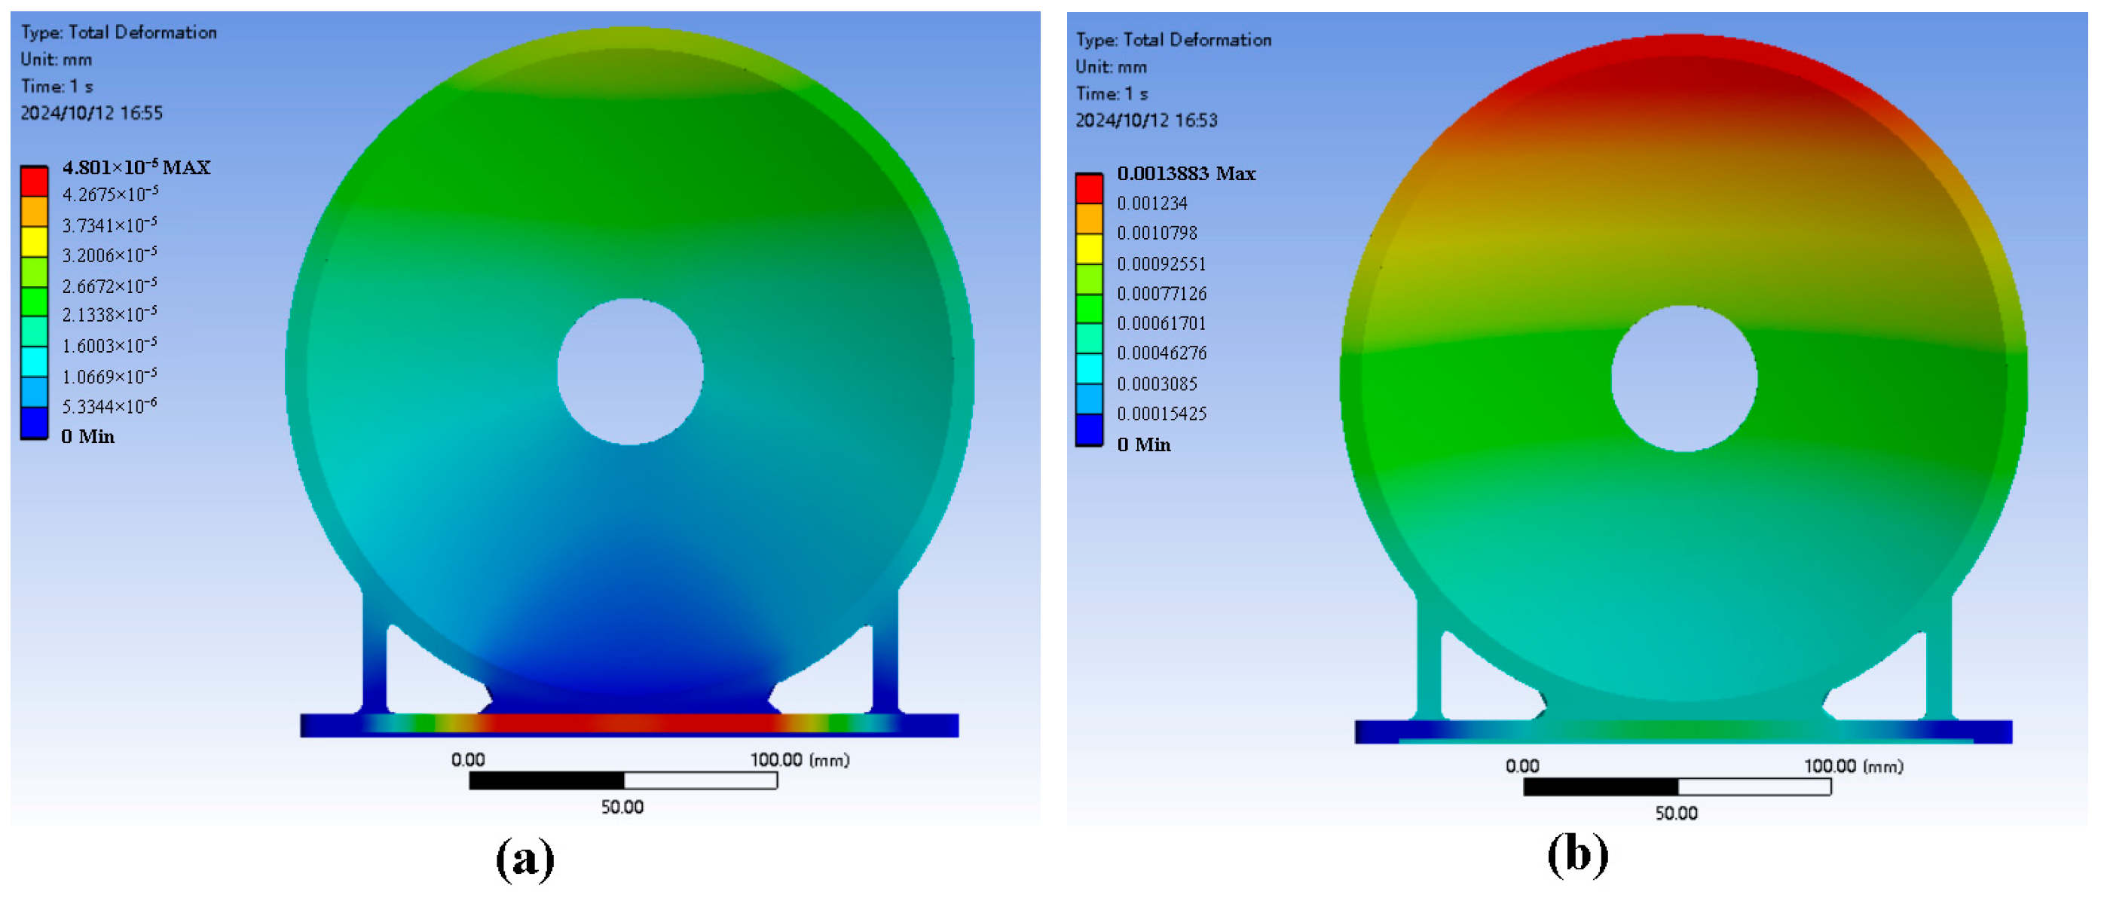Click the red base strip in figure (a)
This screenshot has width=2104, height=898.
point(629,723)
